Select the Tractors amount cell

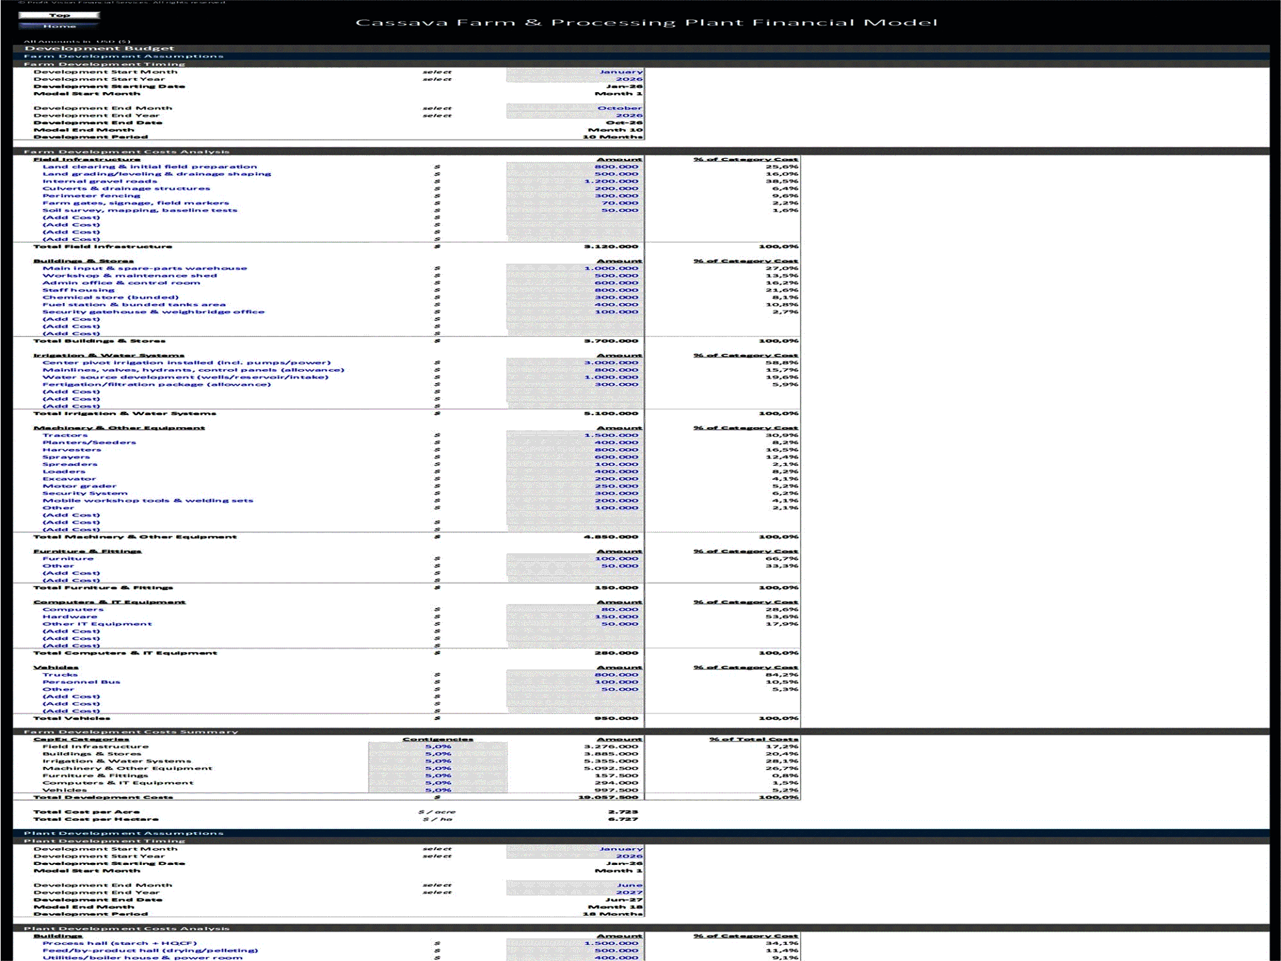pos(574,435)
